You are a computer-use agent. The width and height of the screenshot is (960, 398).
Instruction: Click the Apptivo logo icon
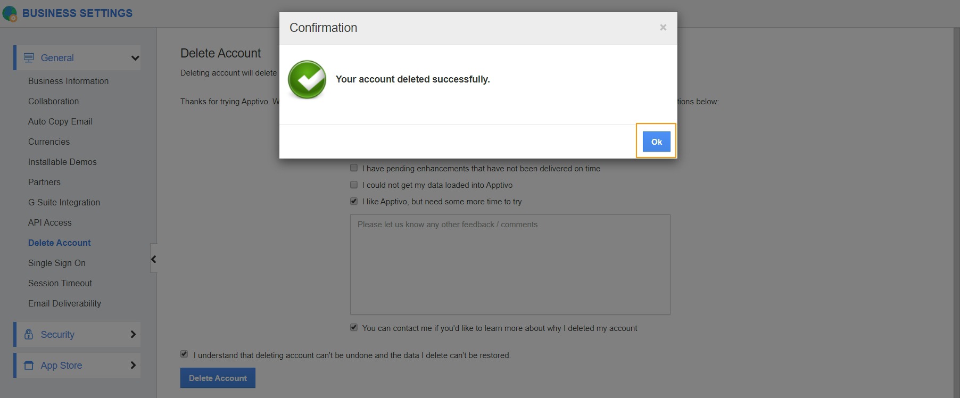coord(10,14)
